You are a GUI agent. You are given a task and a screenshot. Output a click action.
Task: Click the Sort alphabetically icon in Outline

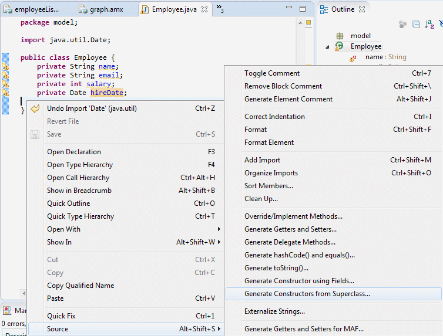(429, 24)
